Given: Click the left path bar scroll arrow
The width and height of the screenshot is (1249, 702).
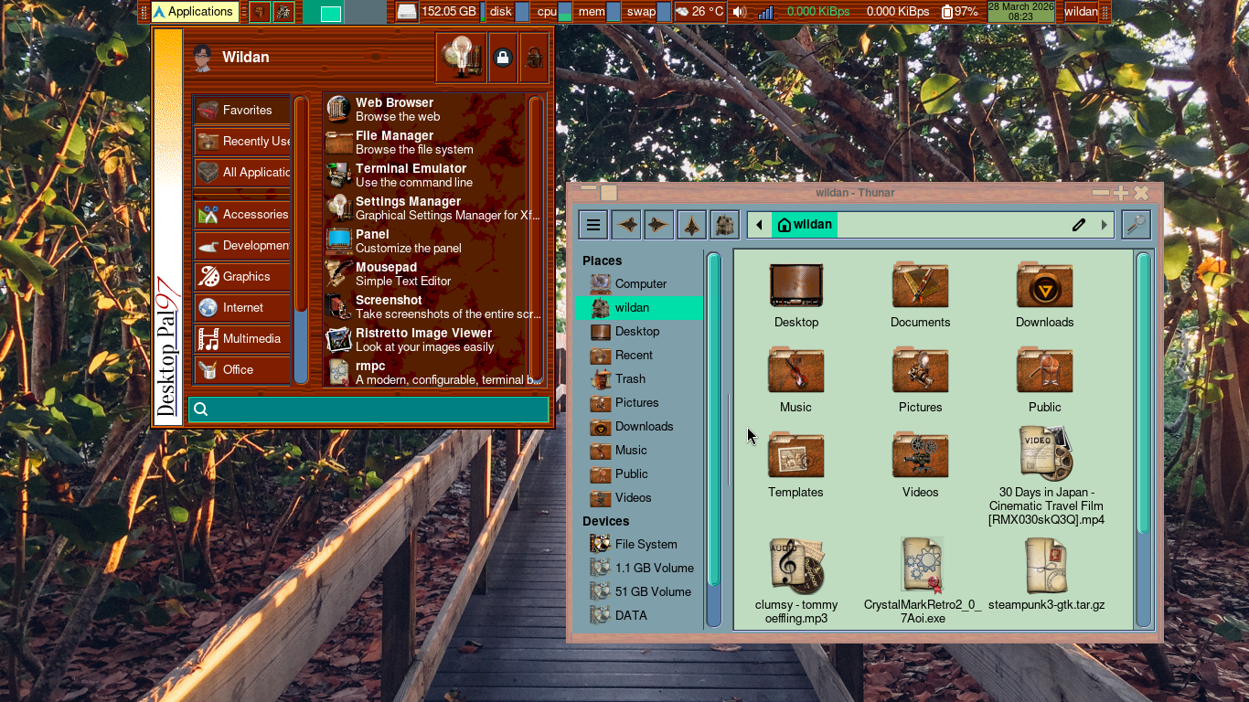Looking at the screenshot, I should pyautogui.click(x=759, y=225).
